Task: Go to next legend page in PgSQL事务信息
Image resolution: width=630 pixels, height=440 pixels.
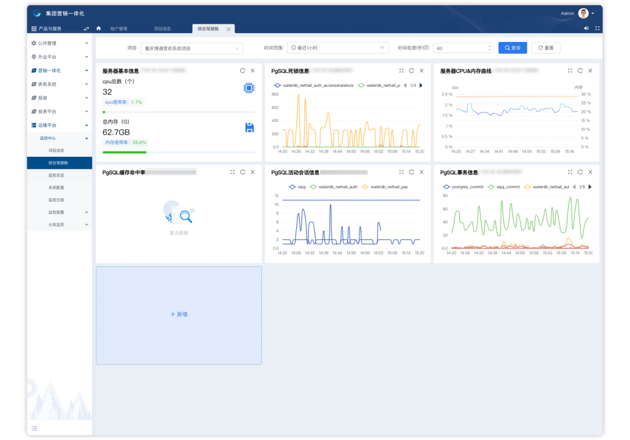Action: 590,187
